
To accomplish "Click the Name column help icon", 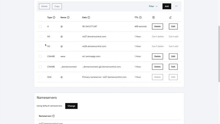I will [68, 18].
